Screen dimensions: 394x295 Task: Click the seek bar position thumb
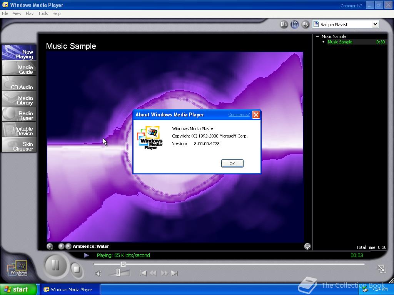tap(123, 264)
